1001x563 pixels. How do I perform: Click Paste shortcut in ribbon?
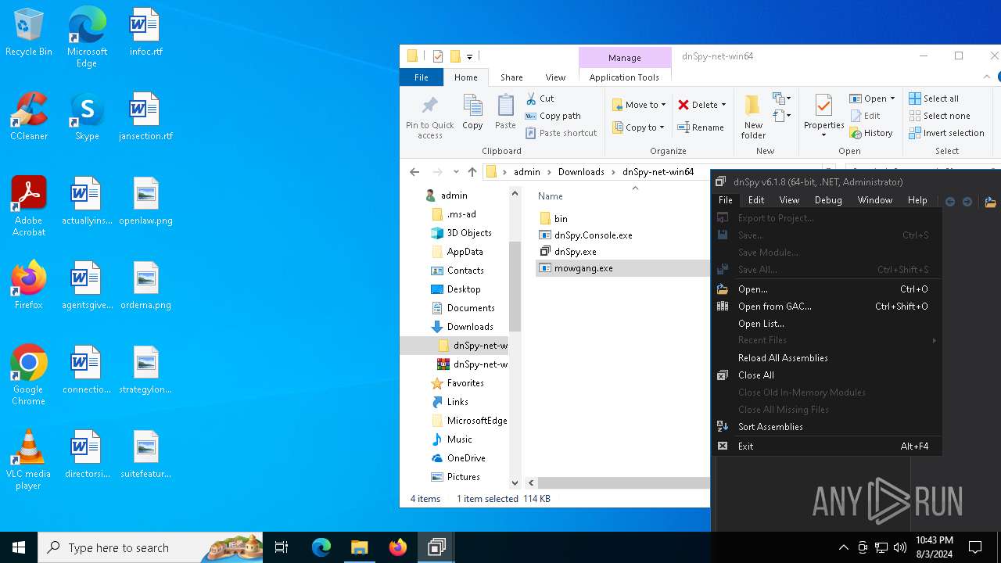pos(561,133)
